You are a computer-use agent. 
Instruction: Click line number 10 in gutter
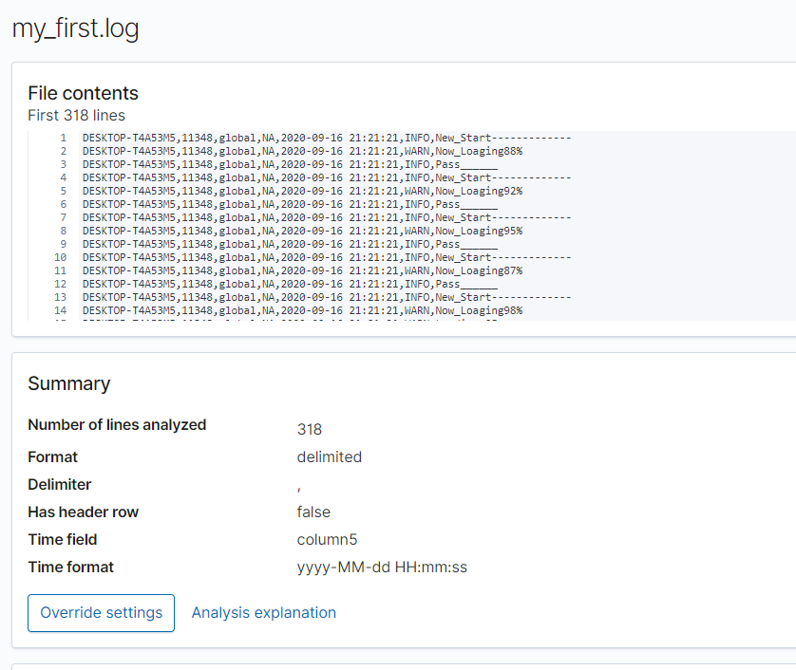[x=61, y=257]
